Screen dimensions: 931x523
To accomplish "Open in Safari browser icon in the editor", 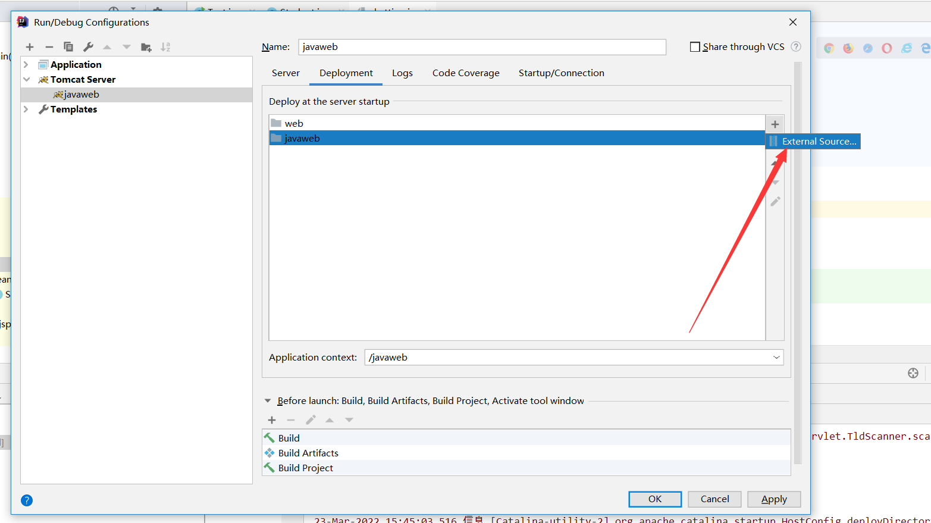I will 868,48.
